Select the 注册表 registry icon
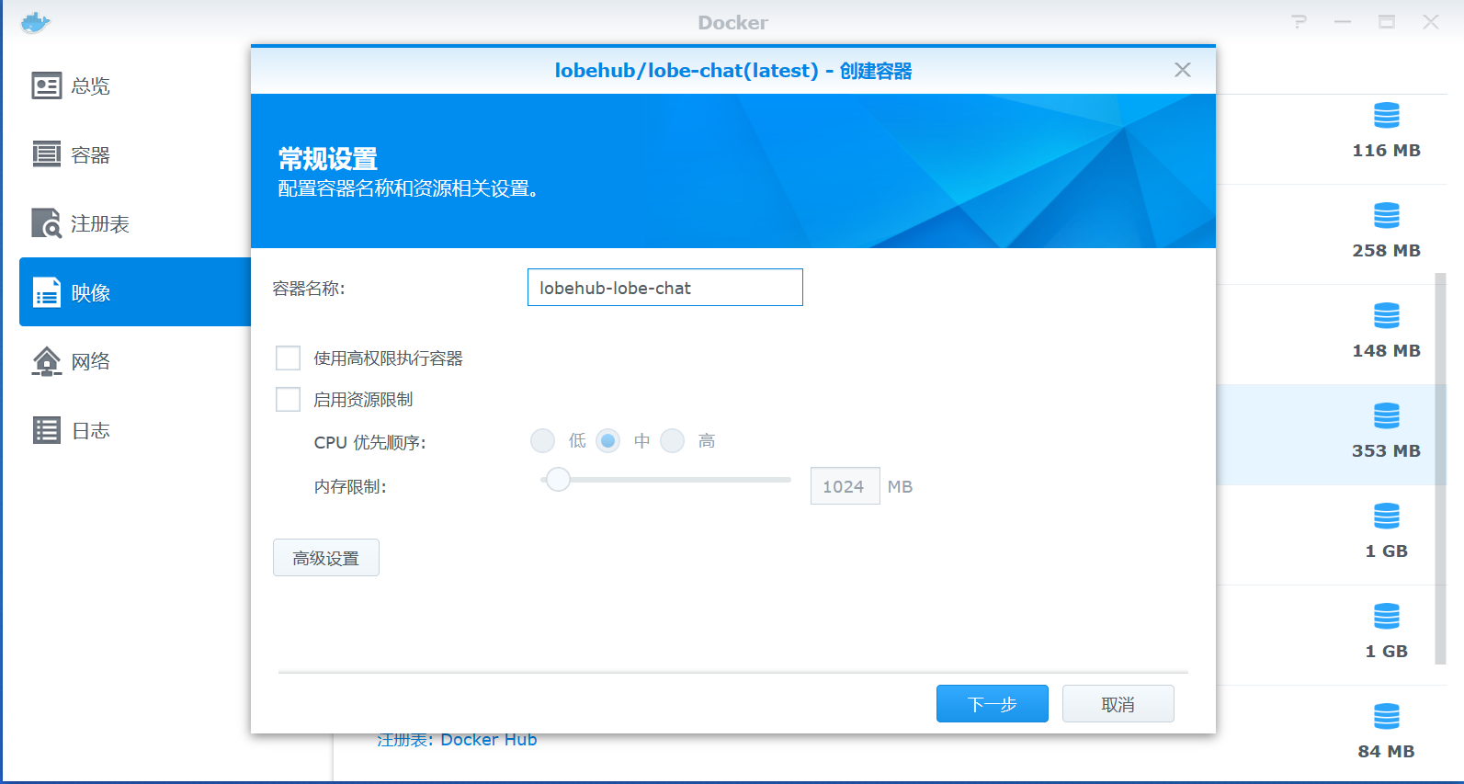Image resolution: width=1464 pixels, height=784 pixels. [46, 223]
